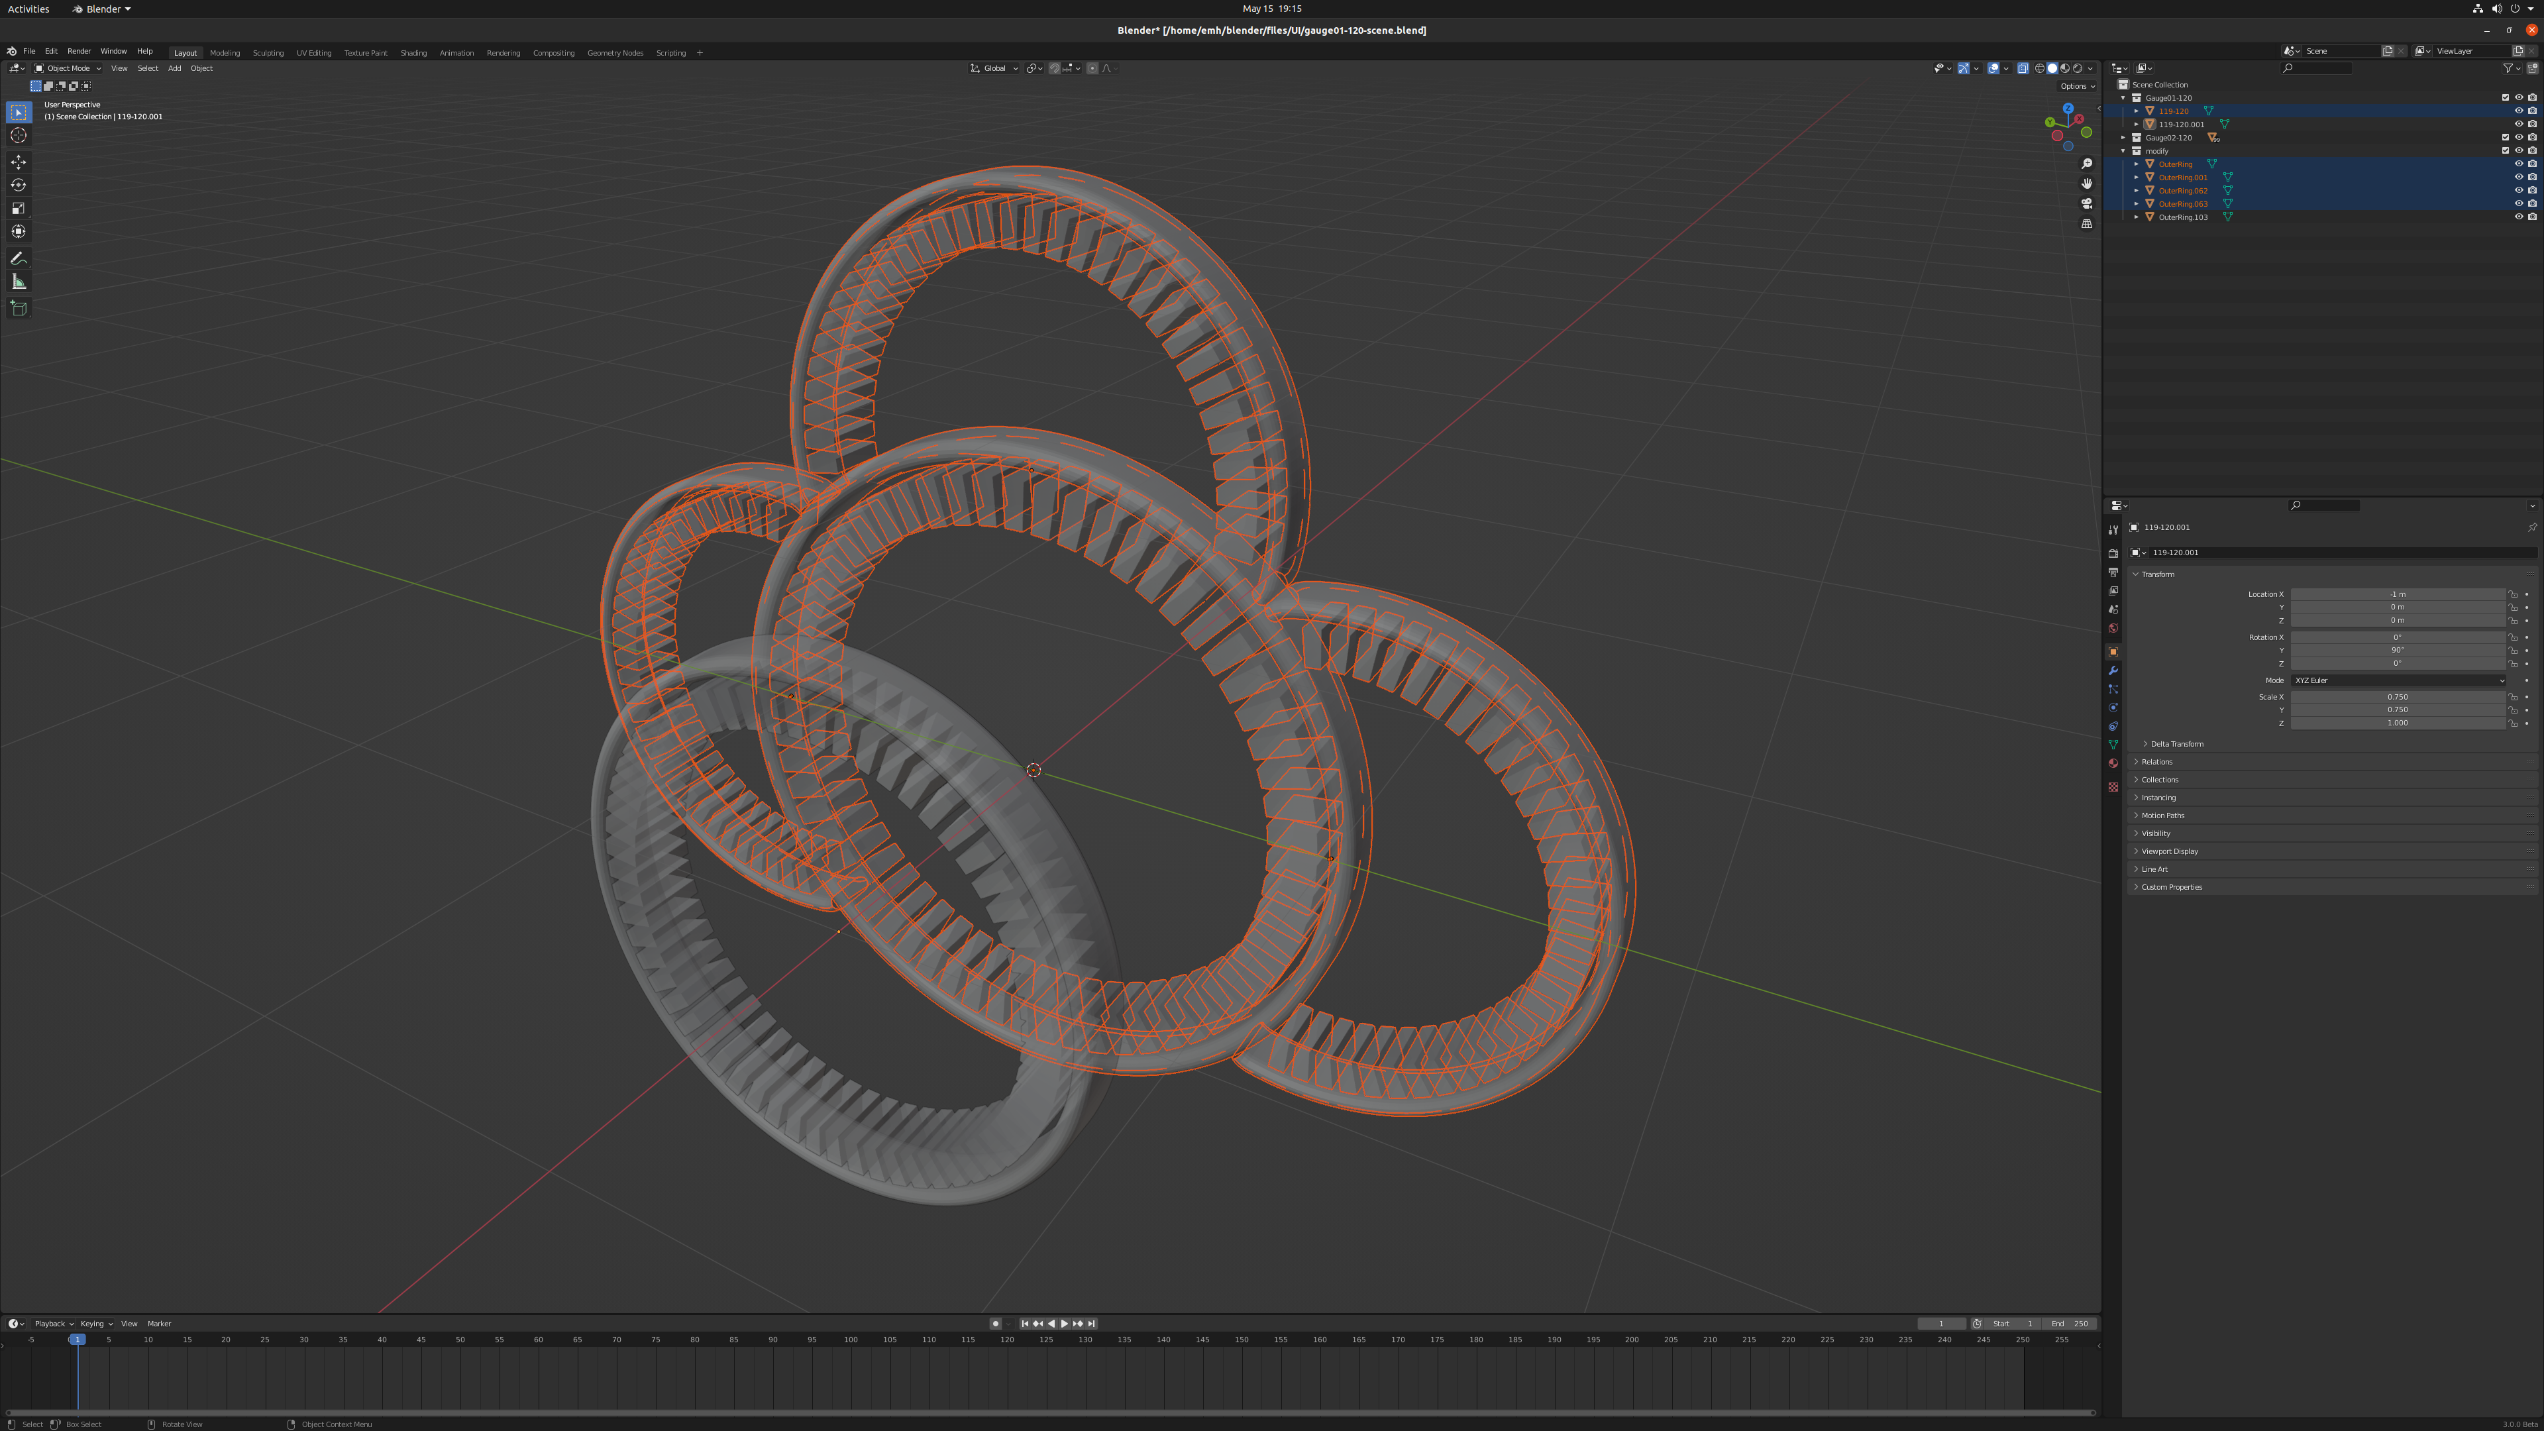Open the Output properties tab

pyautogui.click(x=2113, y=573)
